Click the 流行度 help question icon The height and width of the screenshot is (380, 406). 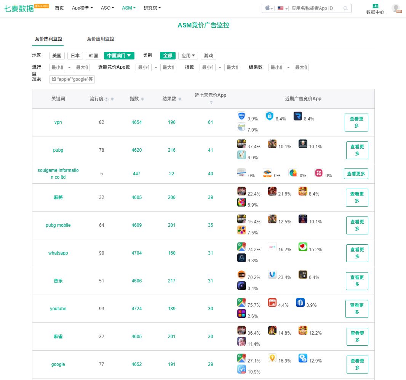(x=107, y=99)
